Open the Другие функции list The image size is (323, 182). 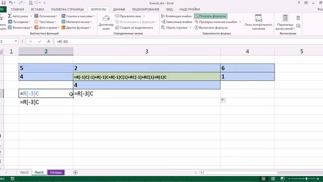76,28
